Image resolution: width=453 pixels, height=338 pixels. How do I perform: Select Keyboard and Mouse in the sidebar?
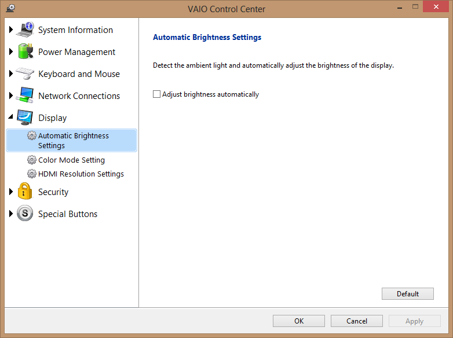pyautogui.click(x=79, y=74)
